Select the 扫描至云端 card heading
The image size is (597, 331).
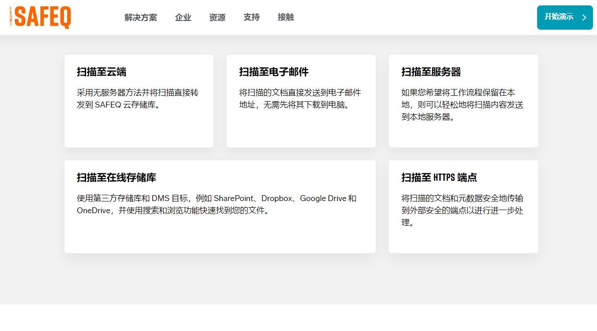[x=101, y=72]
